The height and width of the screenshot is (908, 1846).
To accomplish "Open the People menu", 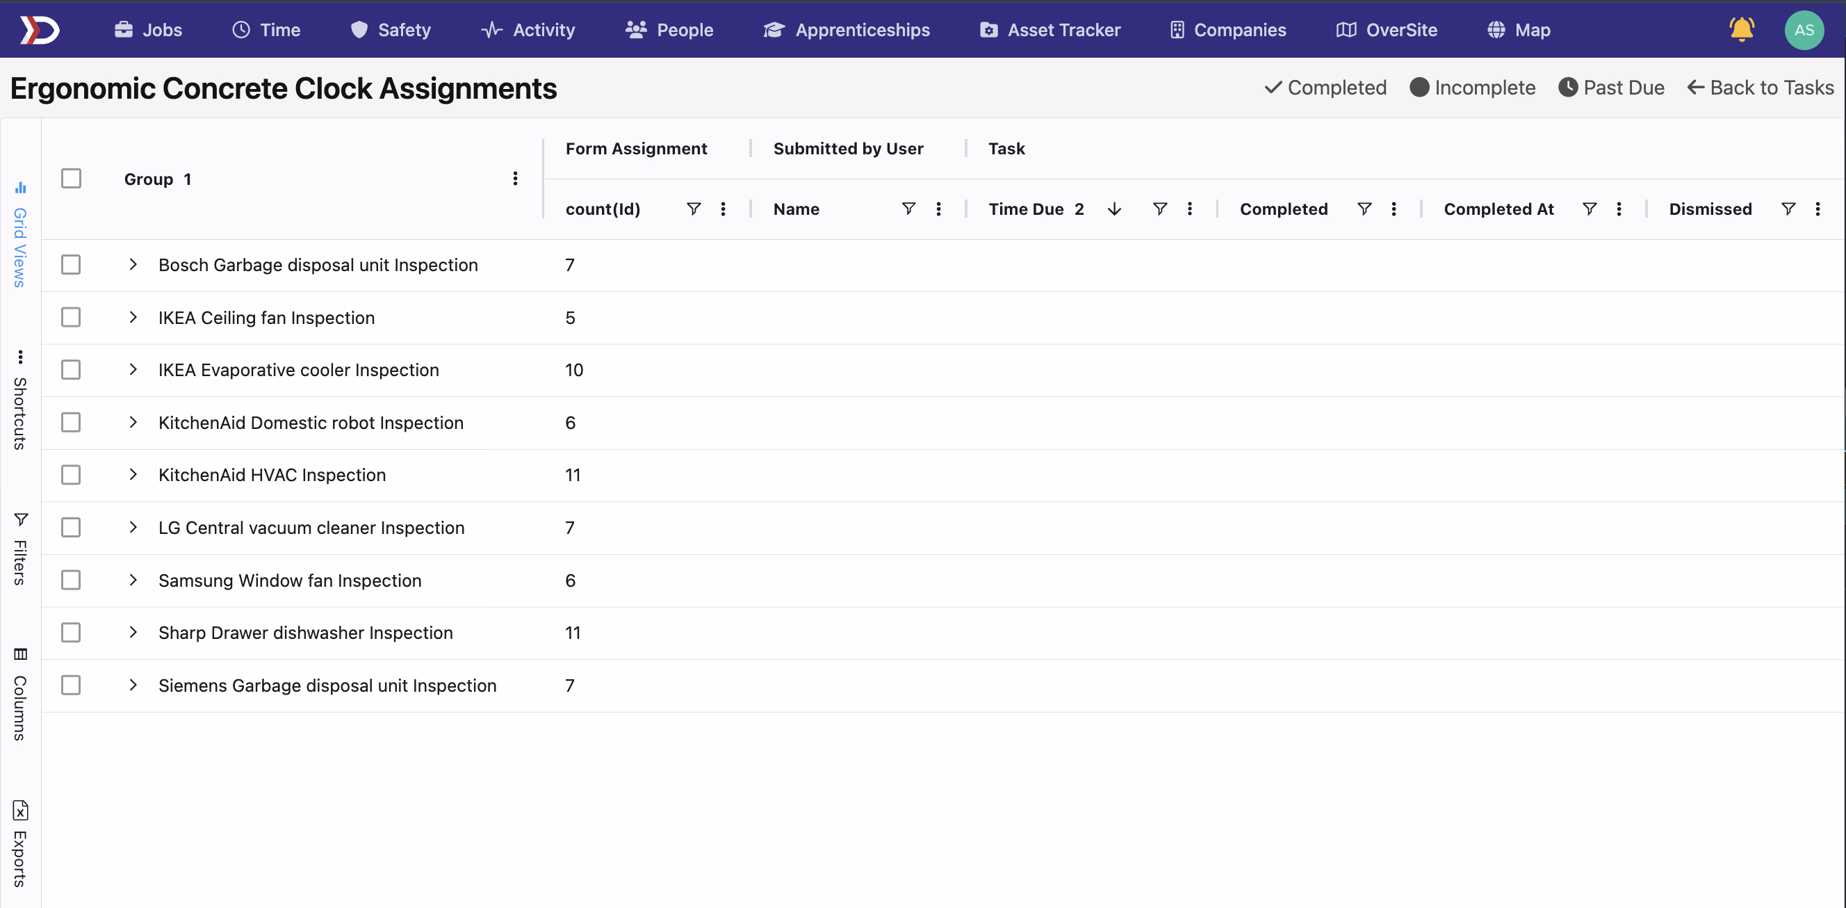I will tap(669, 29).
